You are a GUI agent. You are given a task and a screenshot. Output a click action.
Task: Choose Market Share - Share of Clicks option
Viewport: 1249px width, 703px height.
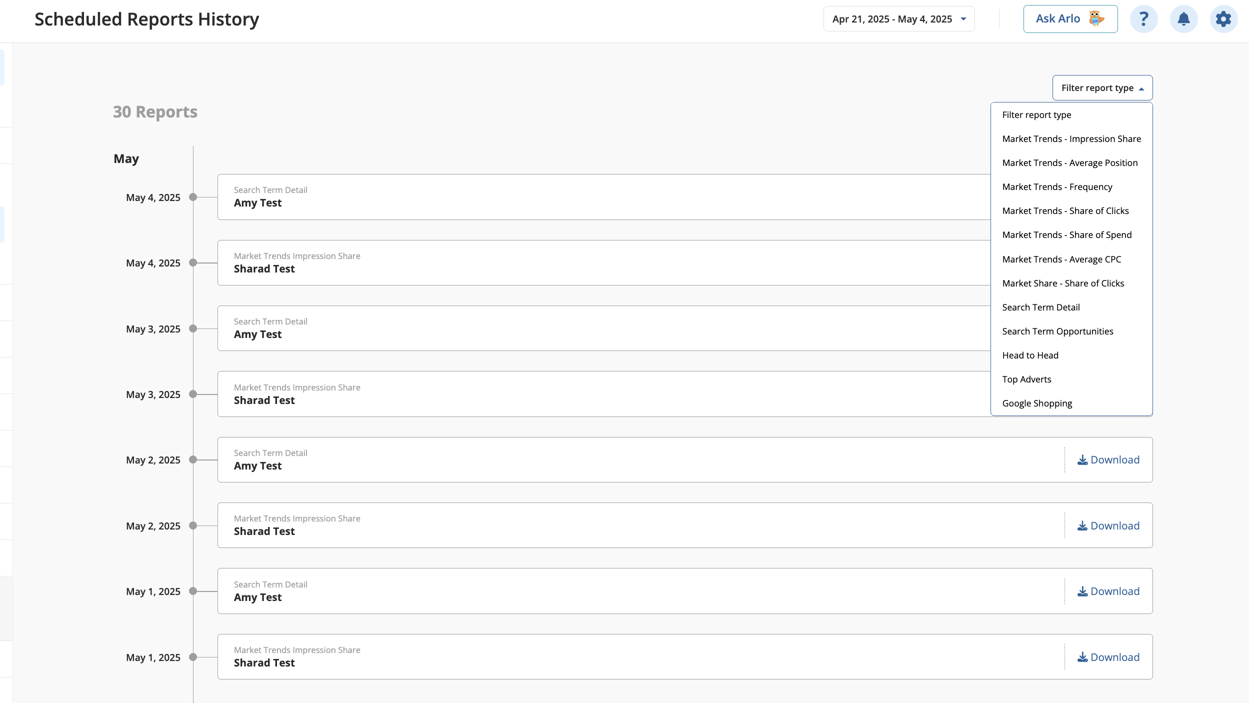pyautogui.click(x=1071, y=283)
